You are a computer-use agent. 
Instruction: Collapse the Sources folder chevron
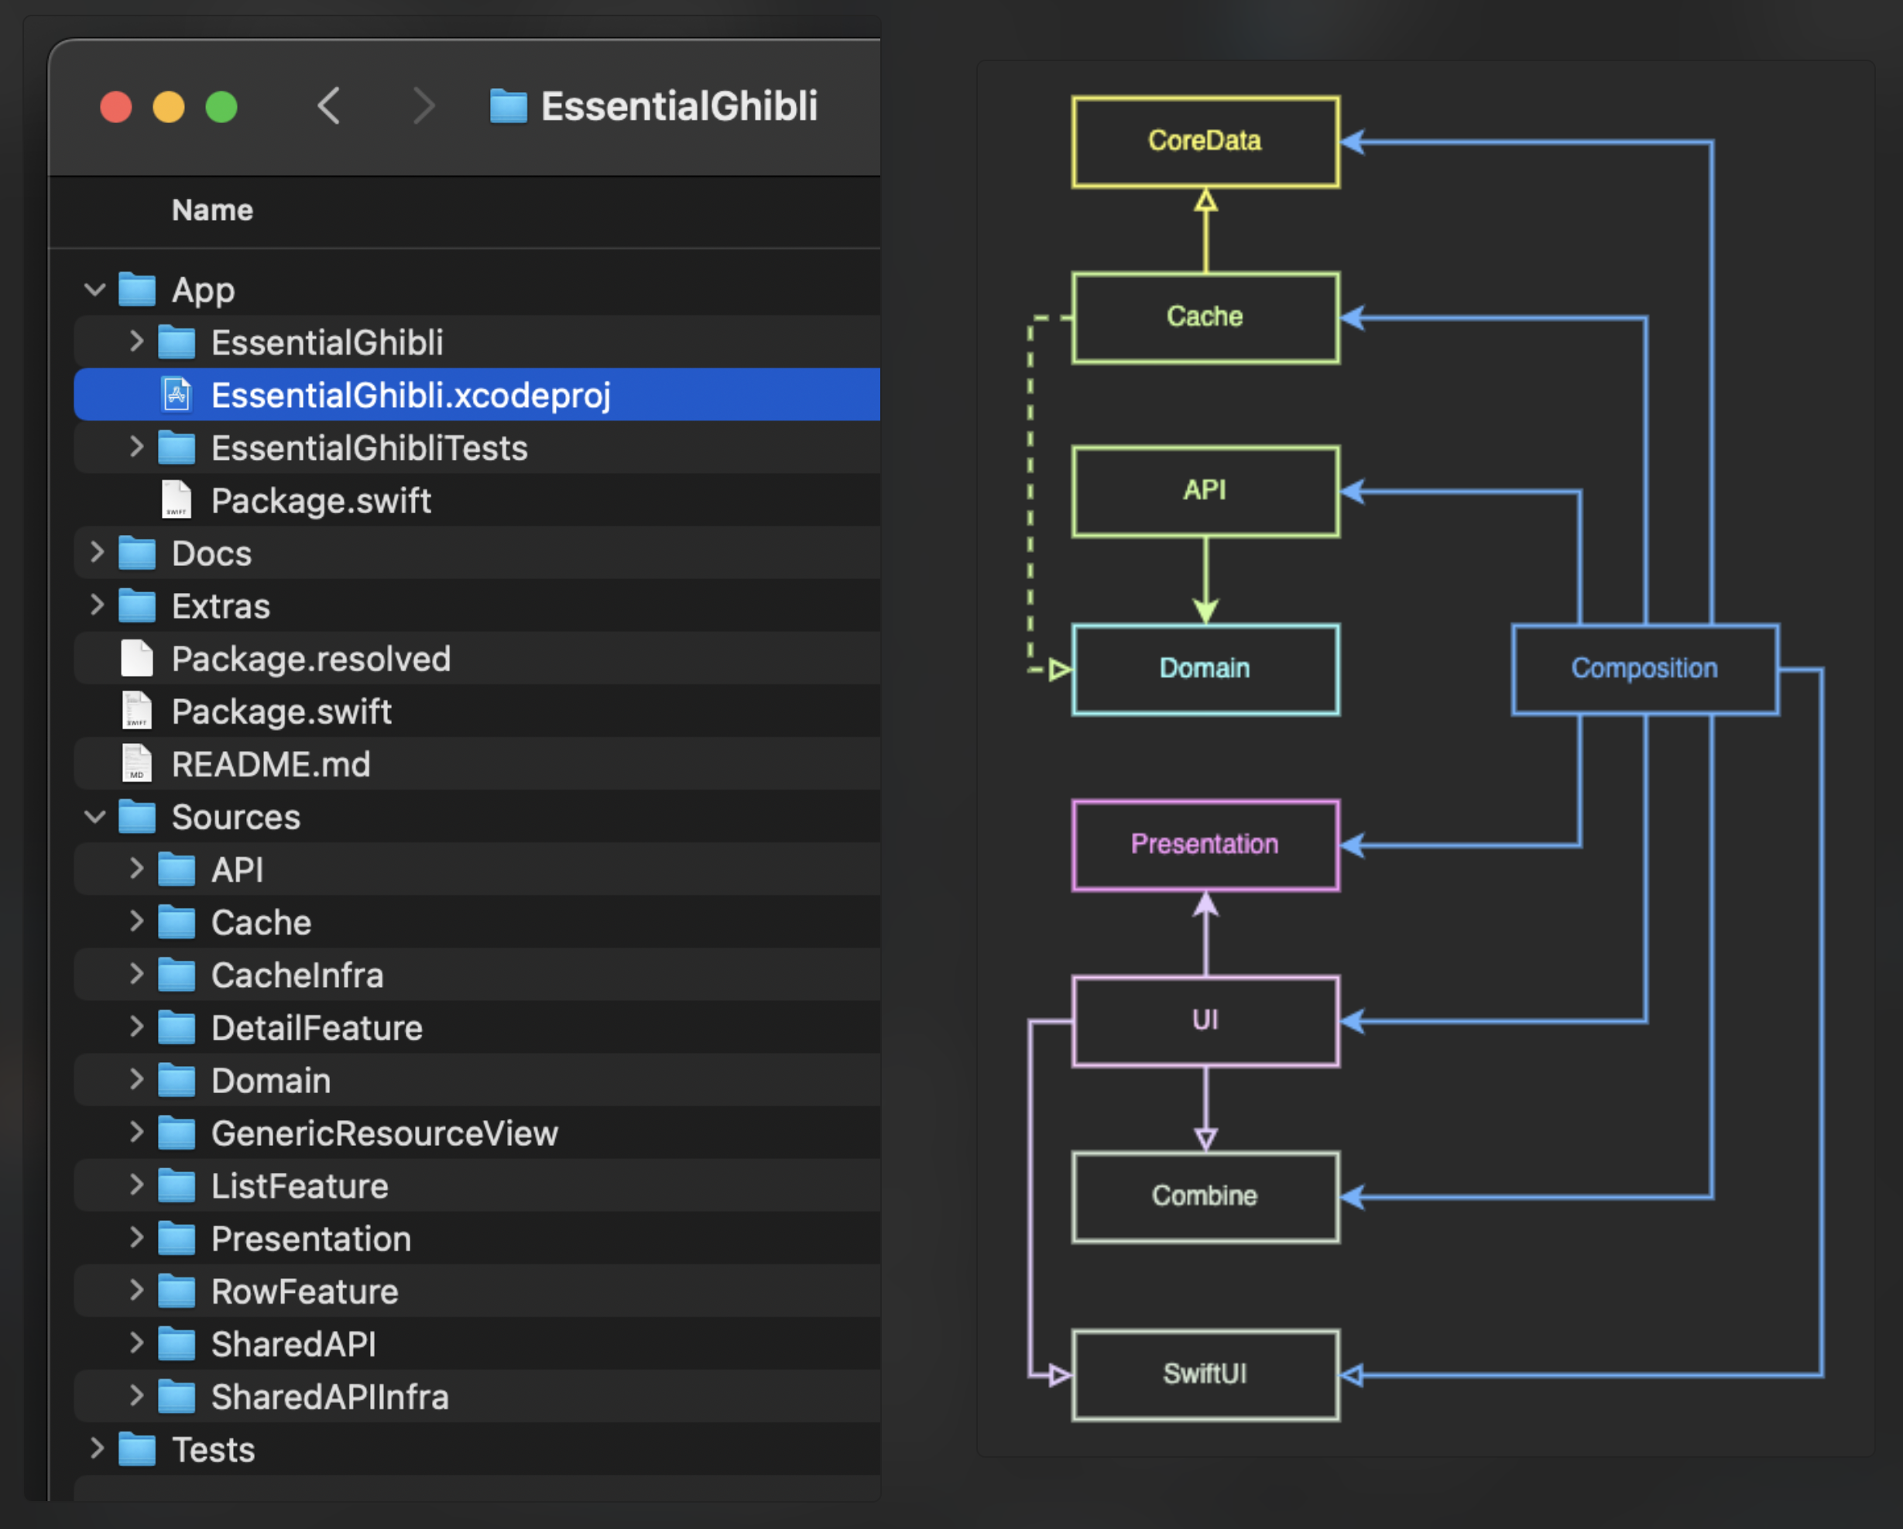coord(95,818)
